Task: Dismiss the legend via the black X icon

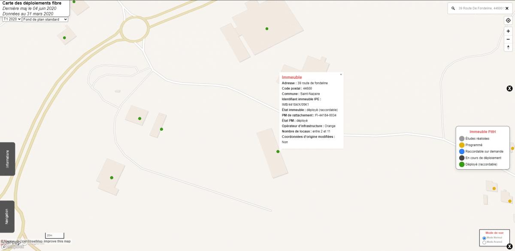Action: [x=509, y=88]
